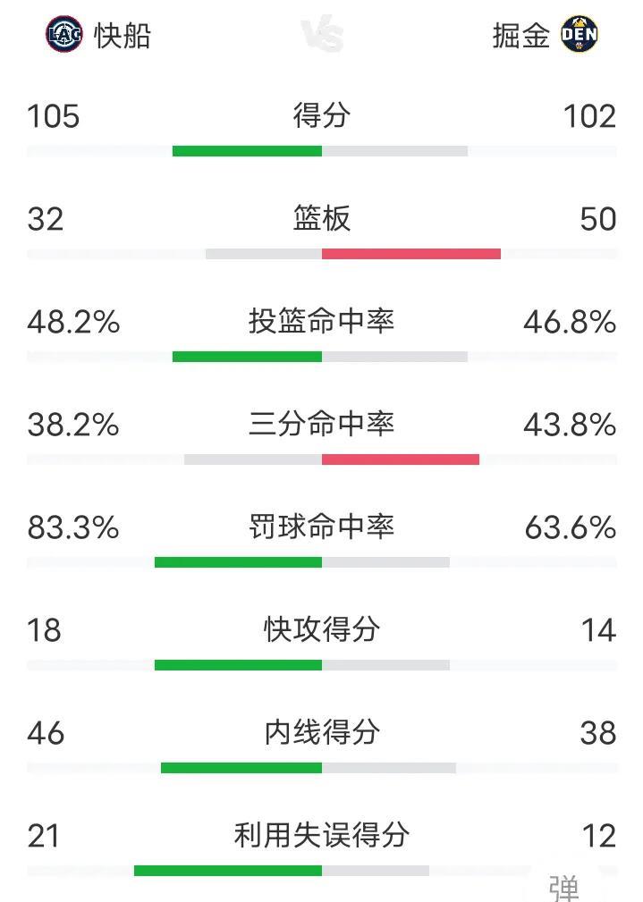This screenshot has height=902, width=643.
Task: Select the 投篮命中率 stat row
Action: pos(322,332)
